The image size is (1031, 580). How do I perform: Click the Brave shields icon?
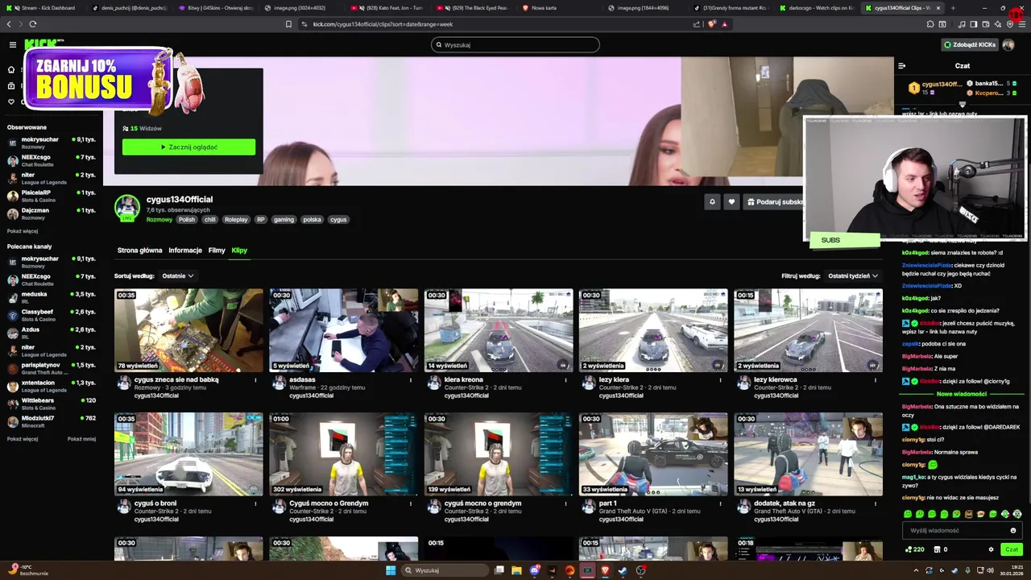[x=711, y=24]
